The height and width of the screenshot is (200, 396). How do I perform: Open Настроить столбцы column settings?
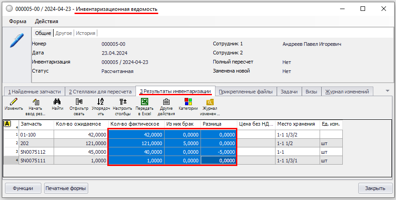click(x=123, y=102)
